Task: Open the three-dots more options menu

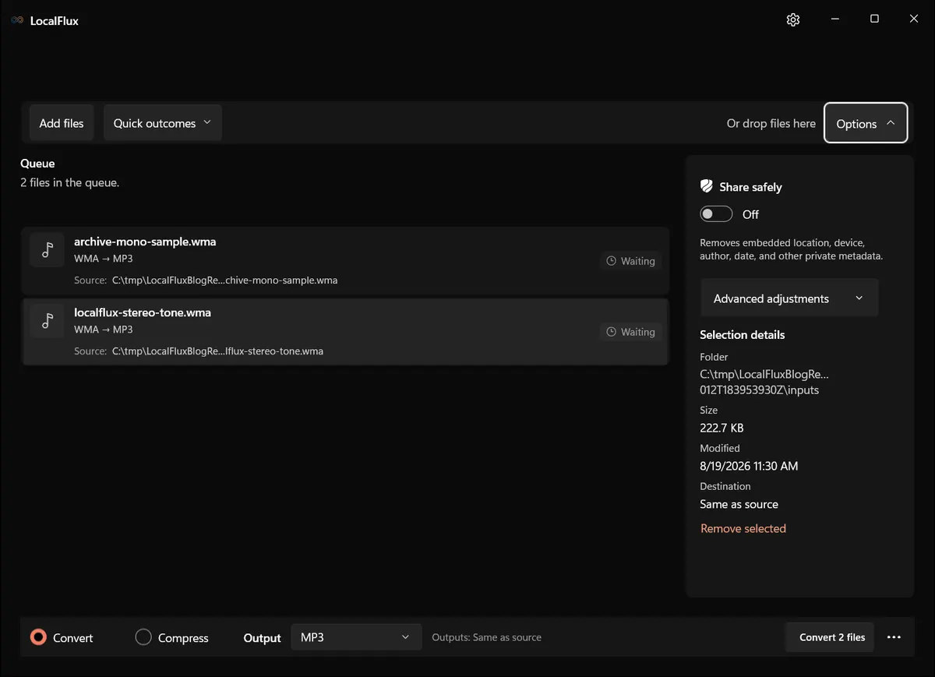Action: 894,637
